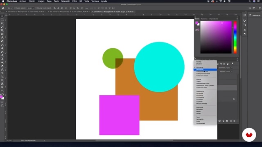The height and width of the screenshot is (147, 262).
Task: Select the Blur tool
Action: [2, 62]
